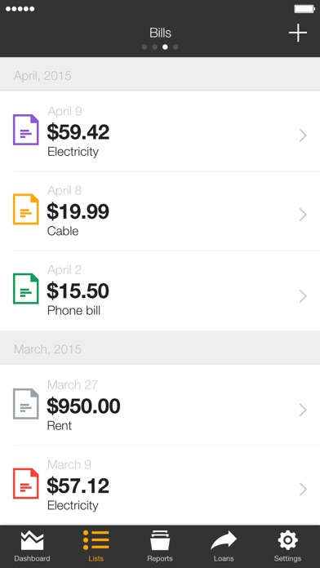
Task: Open the $15.50 Phone bill entry
Action: [x=160, y=291]
